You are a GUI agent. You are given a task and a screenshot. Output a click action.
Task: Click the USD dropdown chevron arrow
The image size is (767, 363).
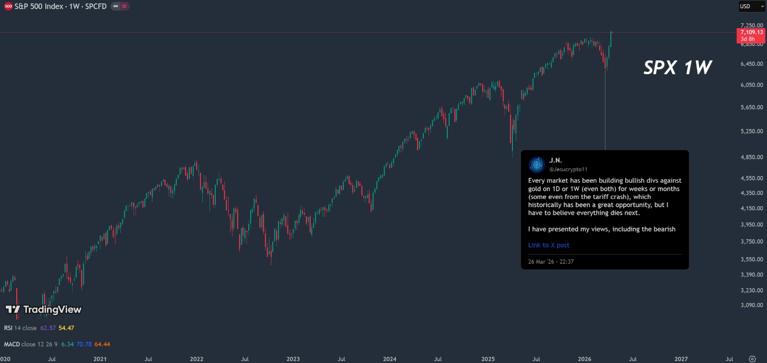pos(762,6)
